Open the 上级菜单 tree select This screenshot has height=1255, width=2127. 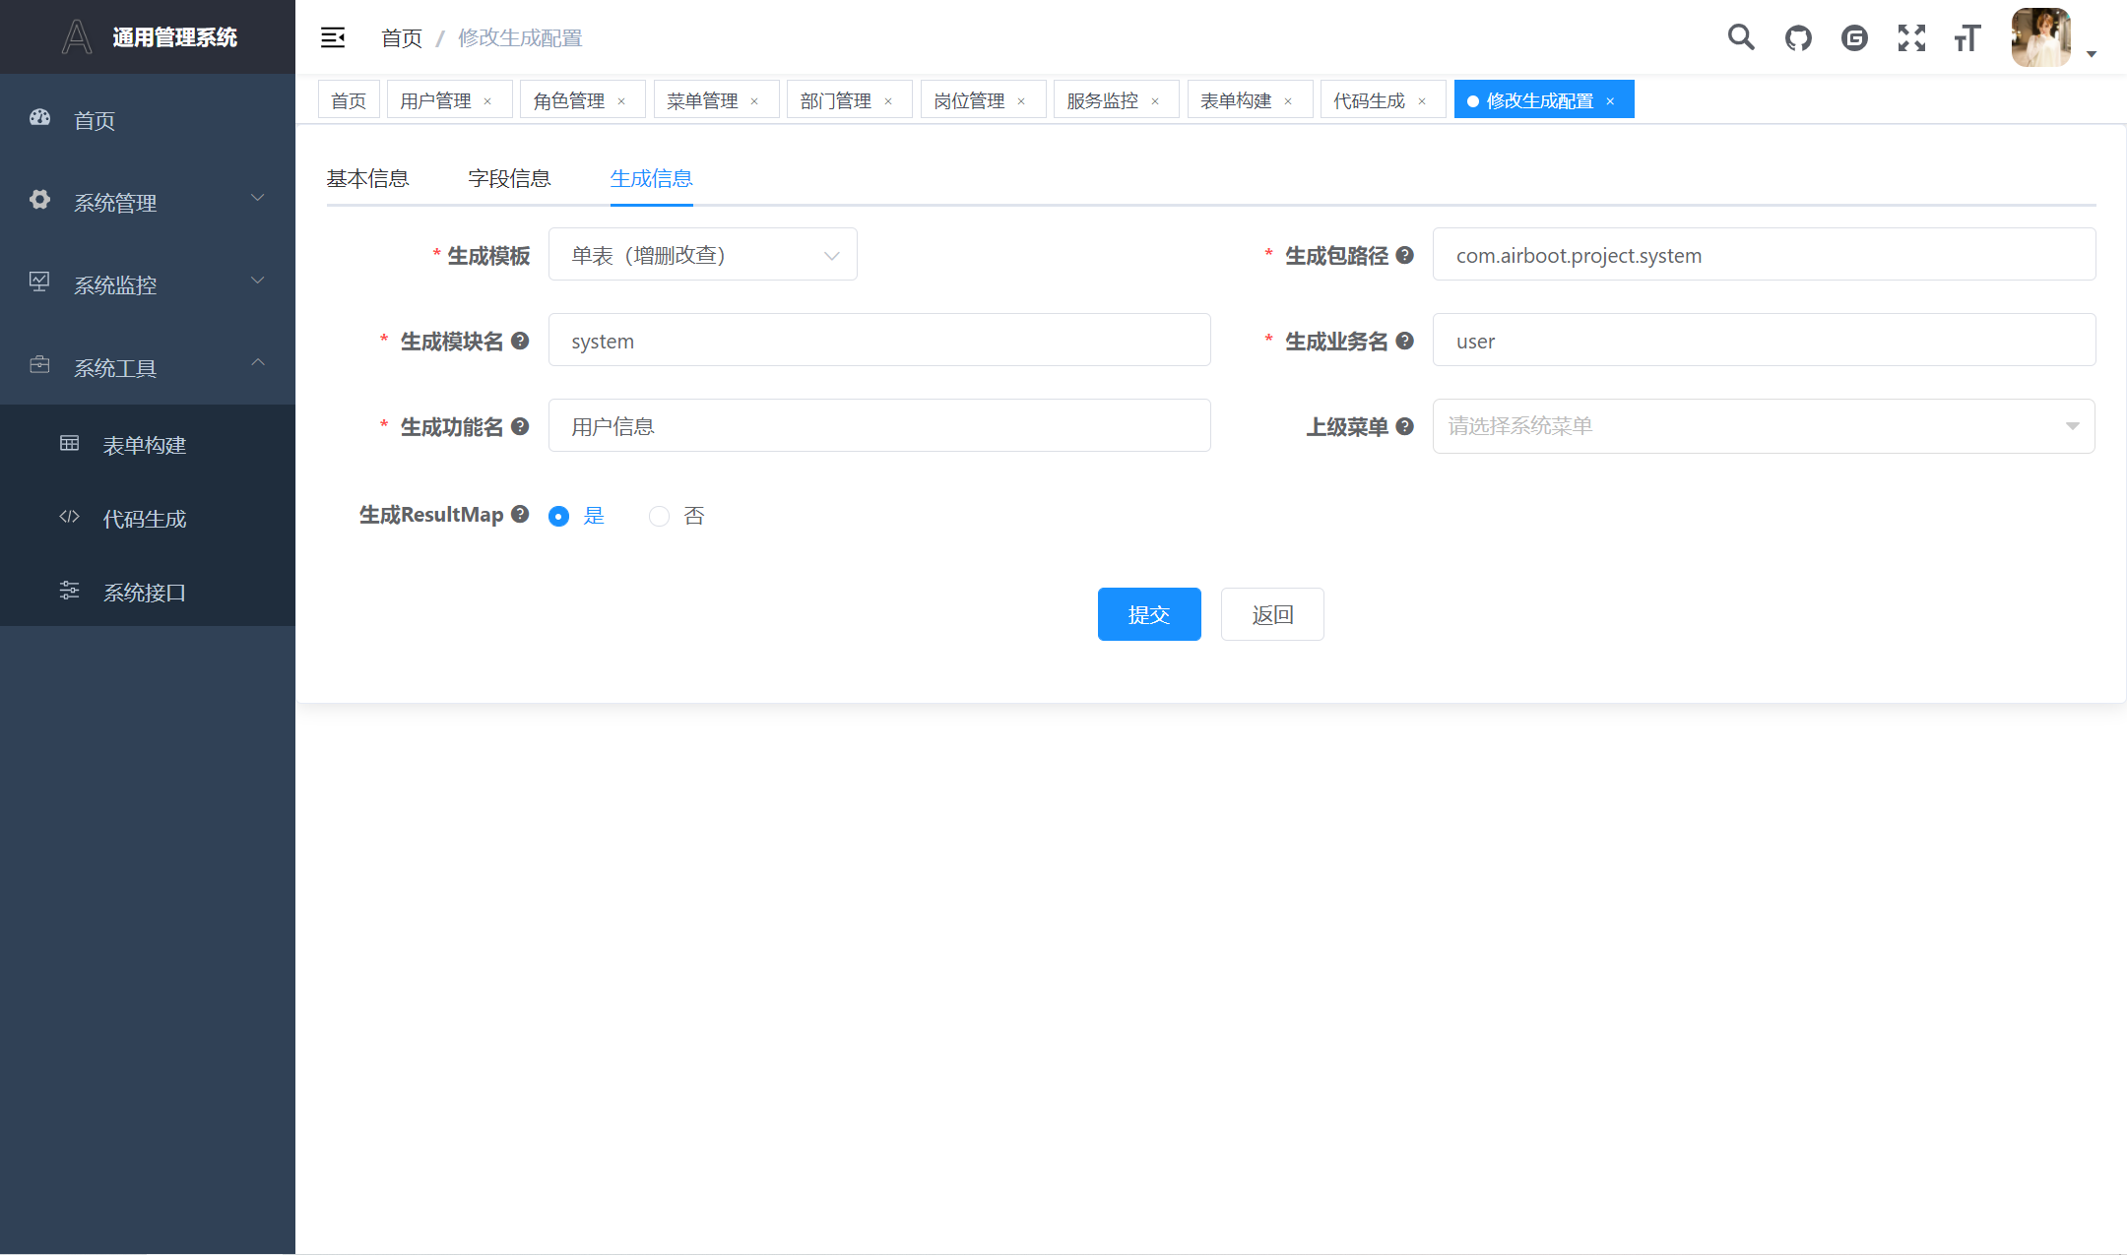[1764, 426]
